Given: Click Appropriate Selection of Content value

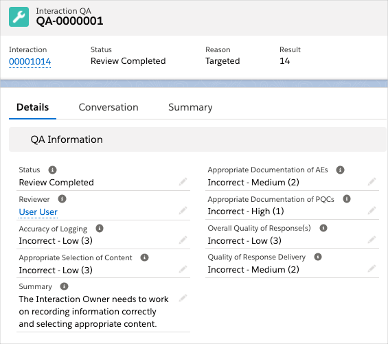Looking at the screenshot, I should (x=56, y=270).
